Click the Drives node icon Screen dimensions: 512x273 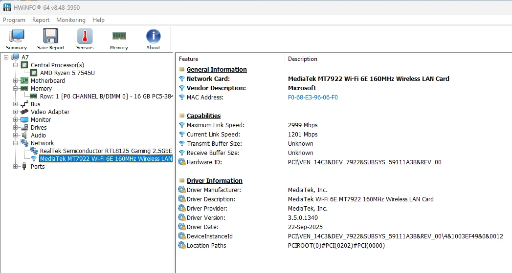(24, 128)
